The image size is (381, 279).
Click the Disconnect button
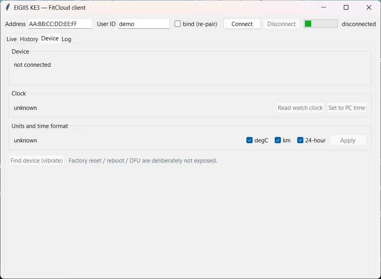(281, 24)
